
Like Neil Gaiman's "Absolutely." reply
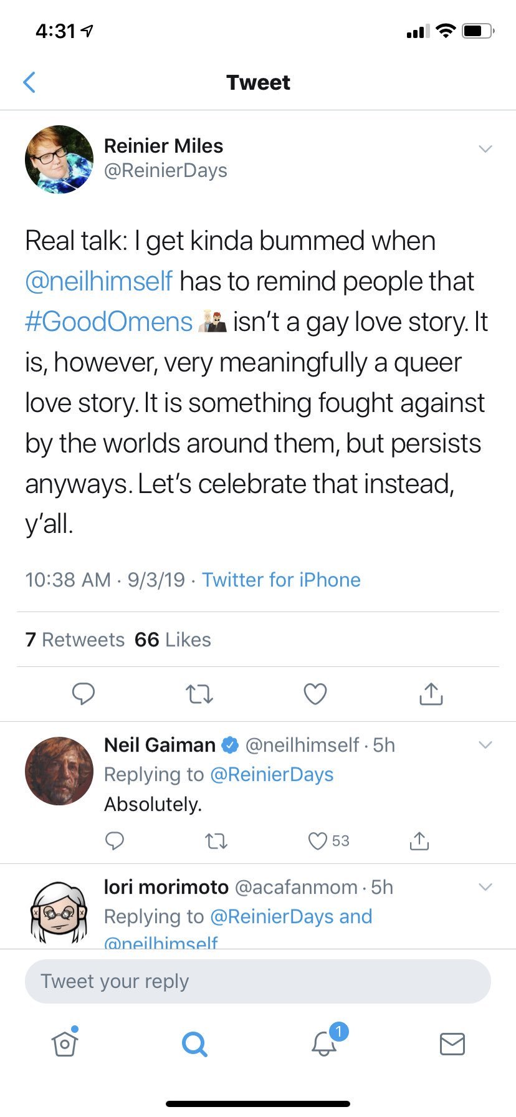point(318,841)
